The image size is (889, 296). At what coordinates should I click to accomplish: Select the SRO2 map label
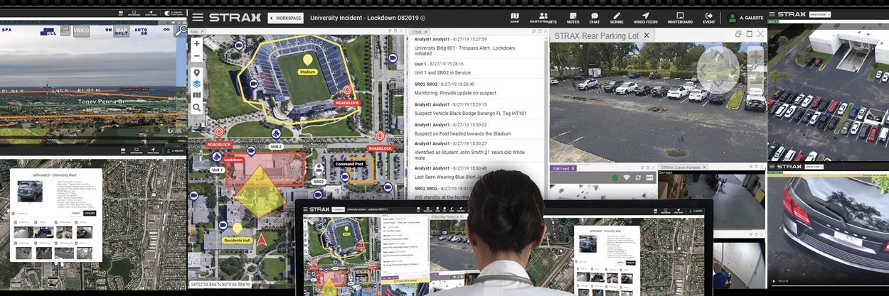[319, 182]
